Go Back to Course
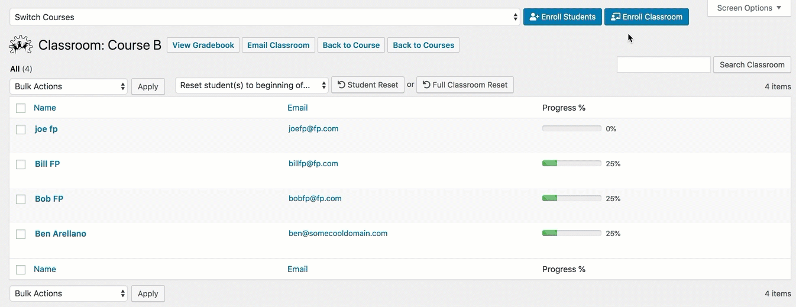The image size is (796, 307). 351,45
